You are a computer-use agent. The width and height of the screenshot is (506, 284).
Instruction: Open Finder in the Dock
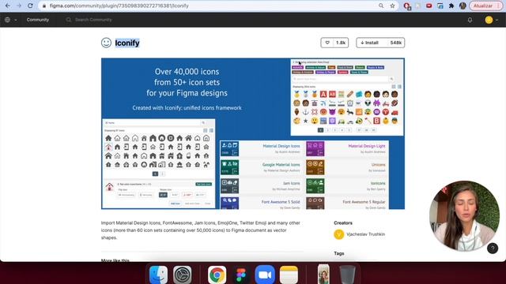coord(158,275)
